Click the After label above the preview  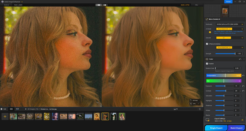tap(197, 5)
